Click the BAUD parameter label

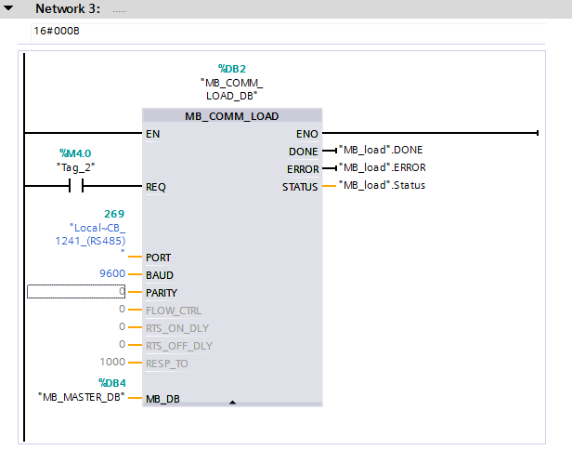tap(160, 275)
